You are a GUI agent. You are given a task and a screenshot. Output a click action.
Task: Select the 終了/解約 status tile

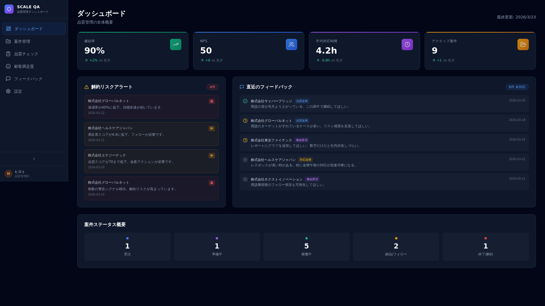(486, 247)
